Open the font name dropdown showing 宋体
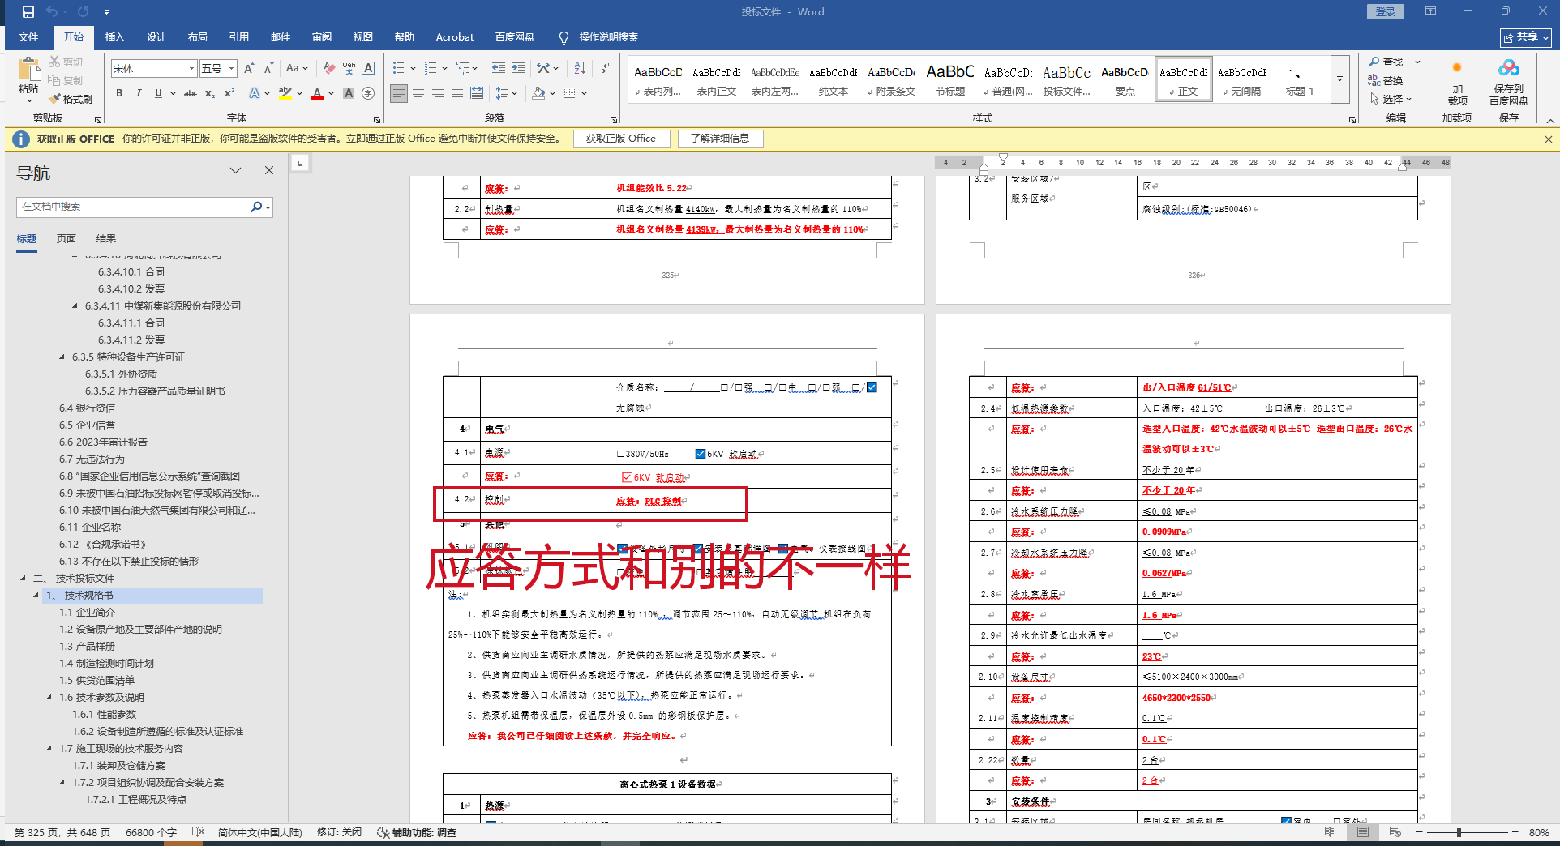This screenshot has width=1560, height=846. pos(192,69)
